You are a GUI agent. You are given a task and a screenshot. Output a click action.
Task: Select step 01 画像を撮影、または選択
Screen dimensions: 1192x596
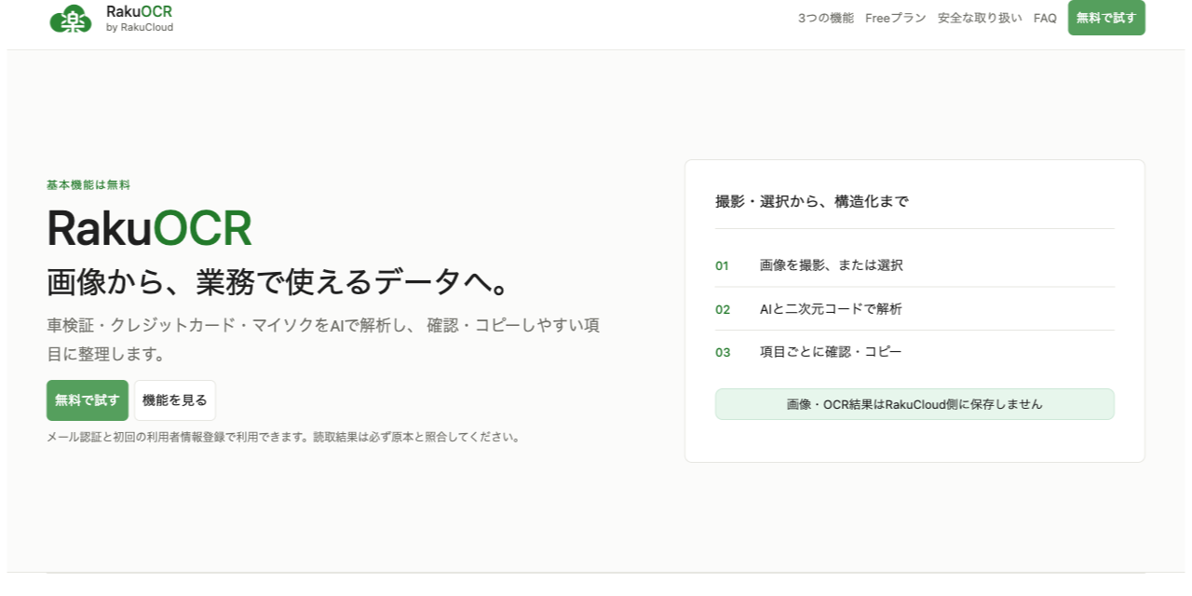914,265
